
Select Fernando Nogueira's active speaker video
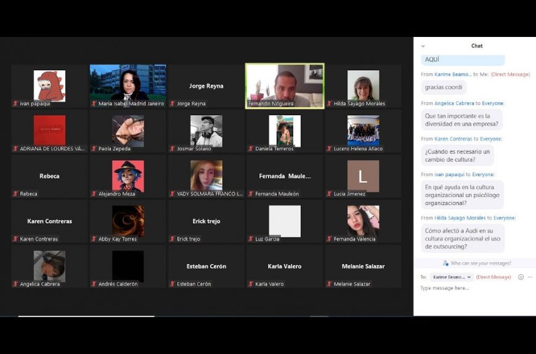(x=285, y=86)
